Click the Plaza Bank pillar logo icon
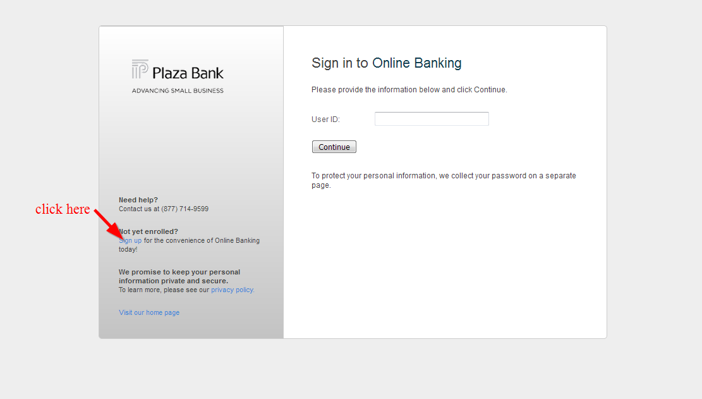The image size is (702, 399). pos(140,70)
